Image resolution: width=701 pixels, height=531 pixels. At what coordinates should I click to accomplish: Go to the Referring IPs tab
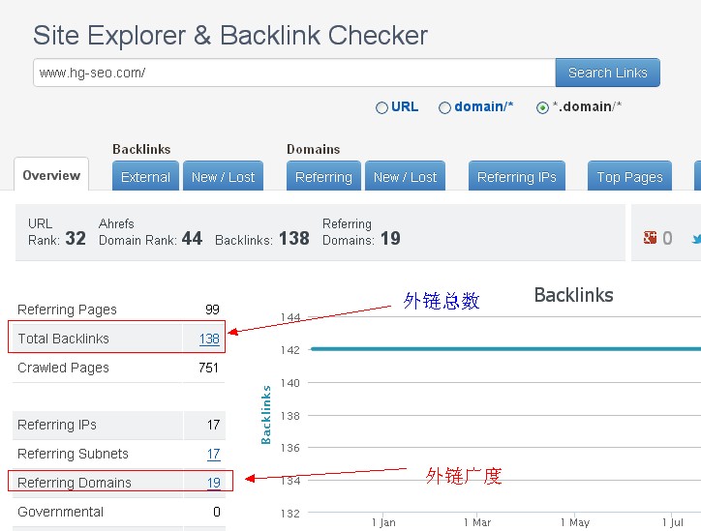coord(517,177)
